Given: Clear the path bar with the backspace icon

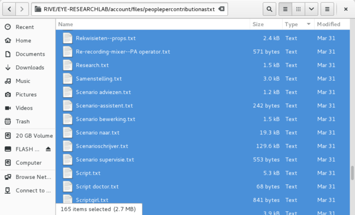Looking at the screenshot, I should coord(221,9).
